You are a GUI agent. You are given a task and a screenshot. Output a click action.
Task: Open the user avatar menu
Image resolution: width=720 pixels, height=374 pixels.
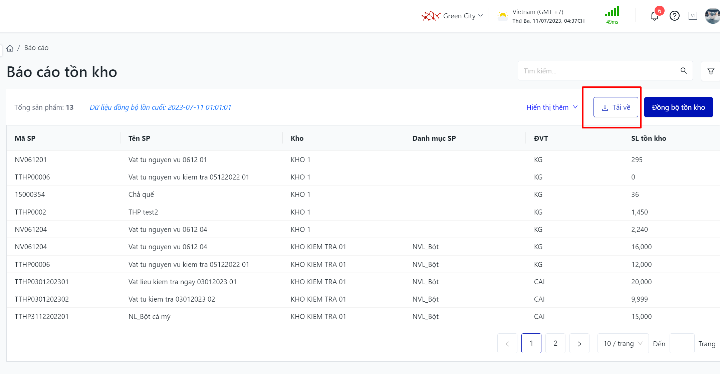point(712,16)
